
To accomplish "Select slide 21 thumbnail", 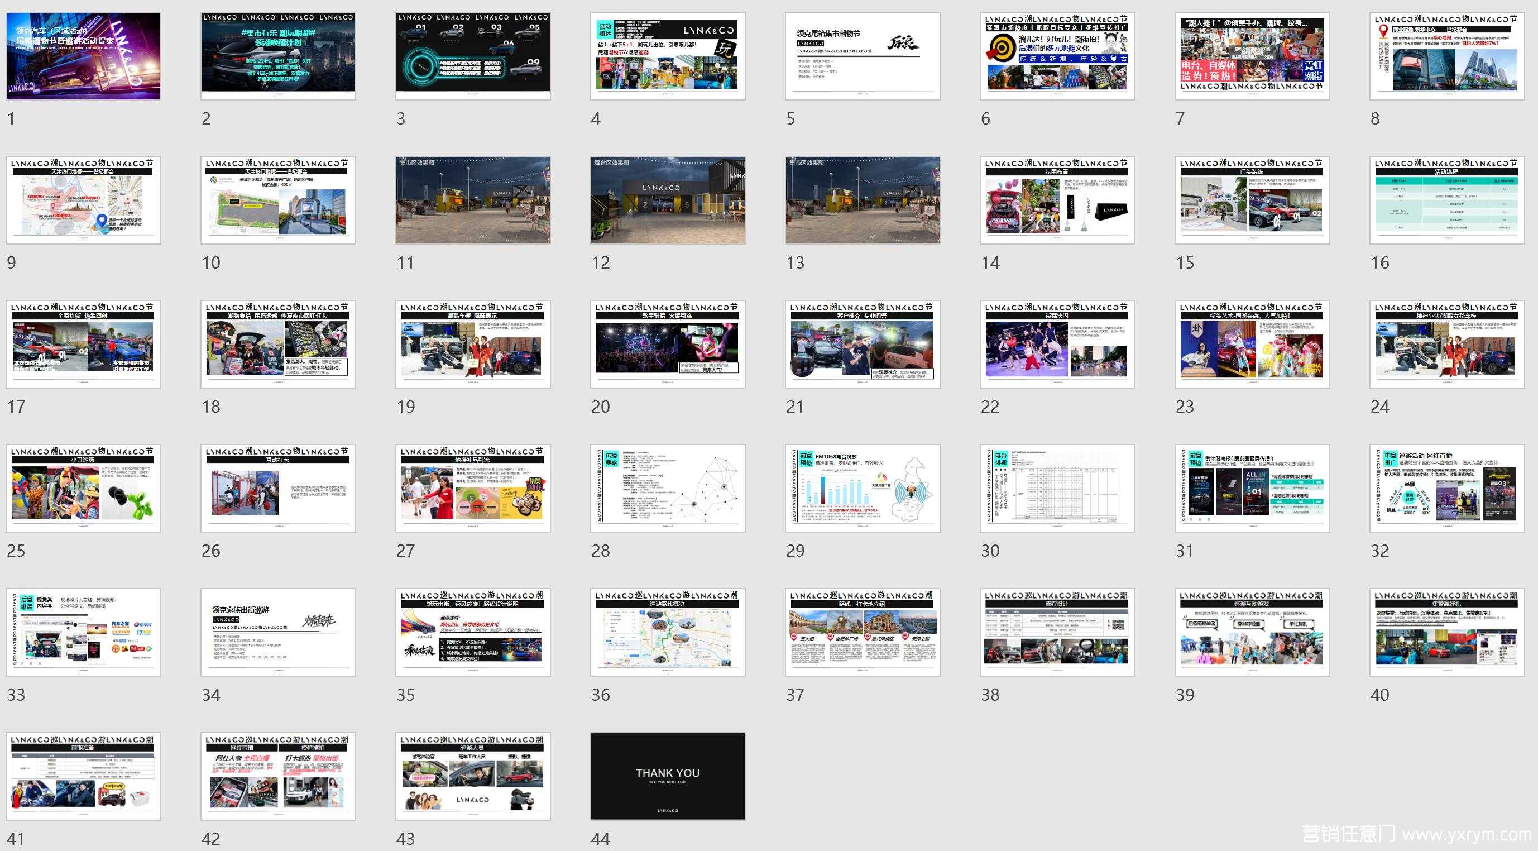I will point(863,344).
